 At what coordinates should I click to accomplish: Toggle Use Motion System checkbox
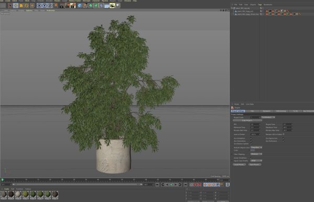[x=251, y=144]
